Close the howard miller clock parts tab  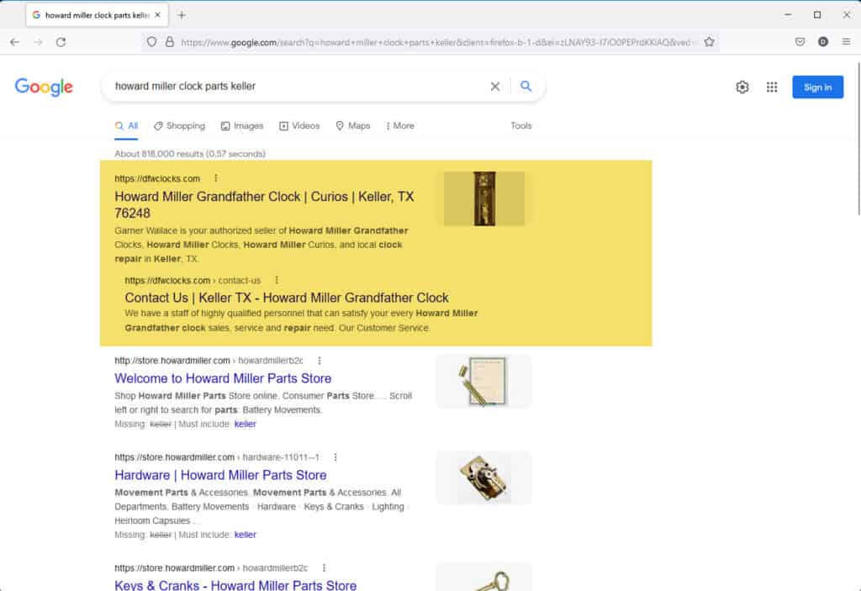tap(157, 15)
